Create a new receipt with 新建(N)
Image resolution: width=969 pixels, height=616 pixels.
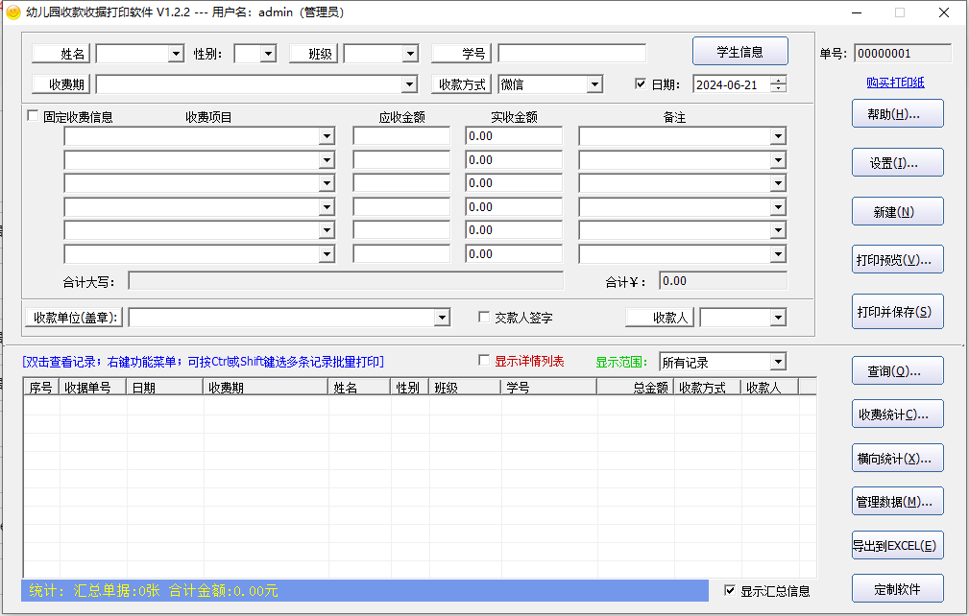pyautogui.click(x=897, y=212)
